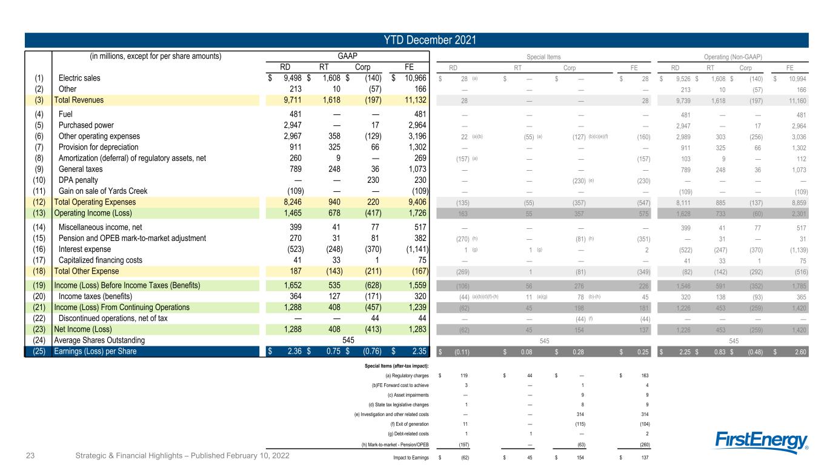
Task: Select the GAAP column group header
Action: tap(348, 56)
